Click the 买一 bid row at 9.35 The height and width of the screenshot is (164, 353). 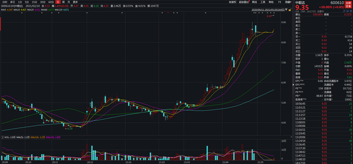323,36
